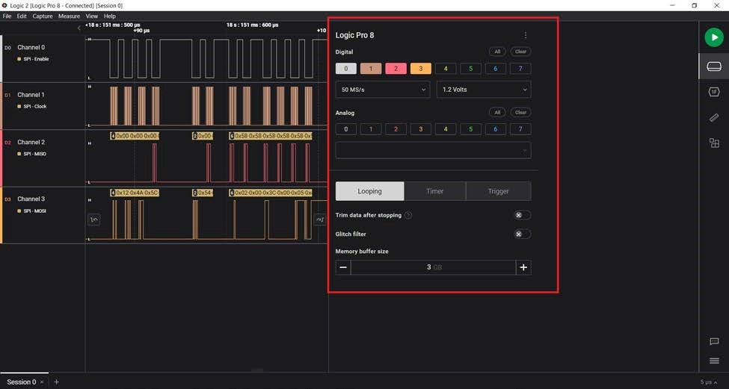The image size is (729, 389).
Task: Click the memory buffer size field
Action: (x=434, y=267)
